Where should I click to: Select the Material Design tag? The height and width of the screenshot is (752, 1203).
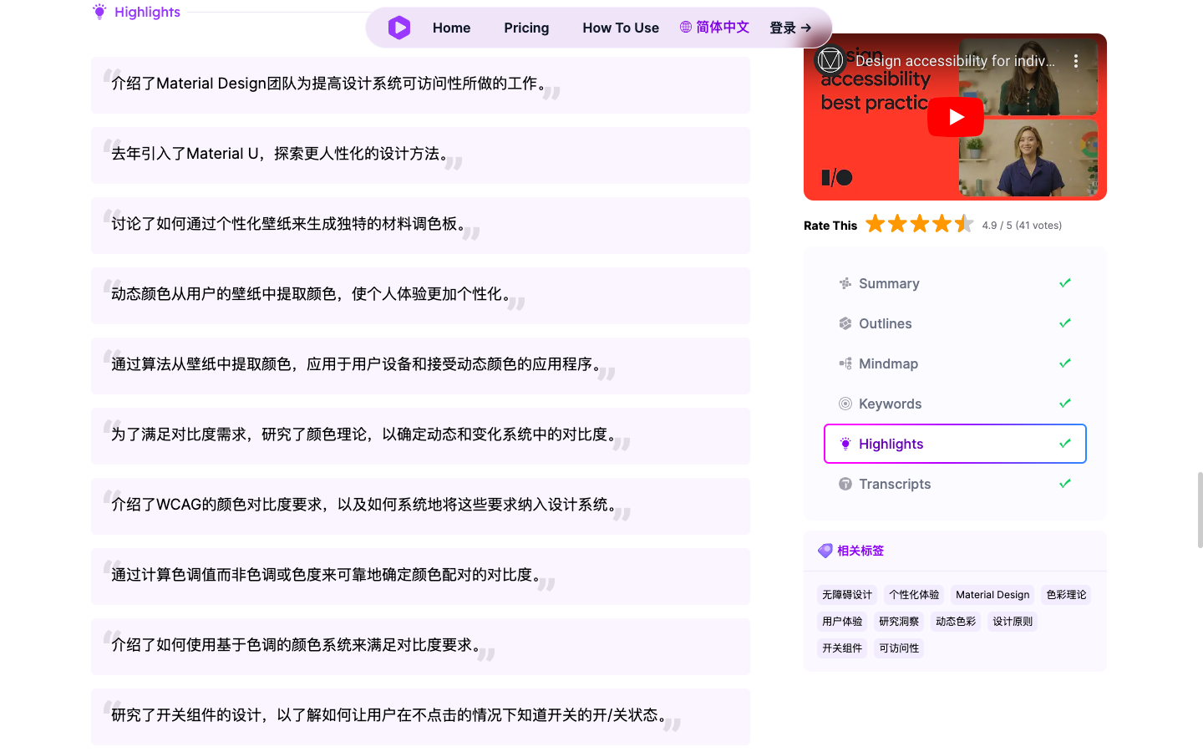click(992, 595)
